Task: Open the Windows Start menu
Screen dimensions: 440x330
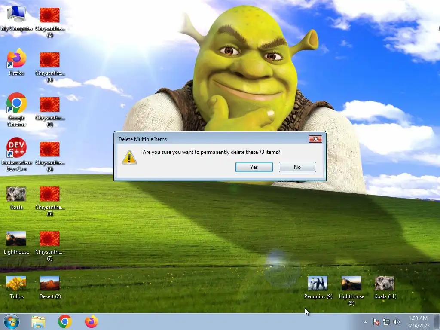Action: click(12, 321)
